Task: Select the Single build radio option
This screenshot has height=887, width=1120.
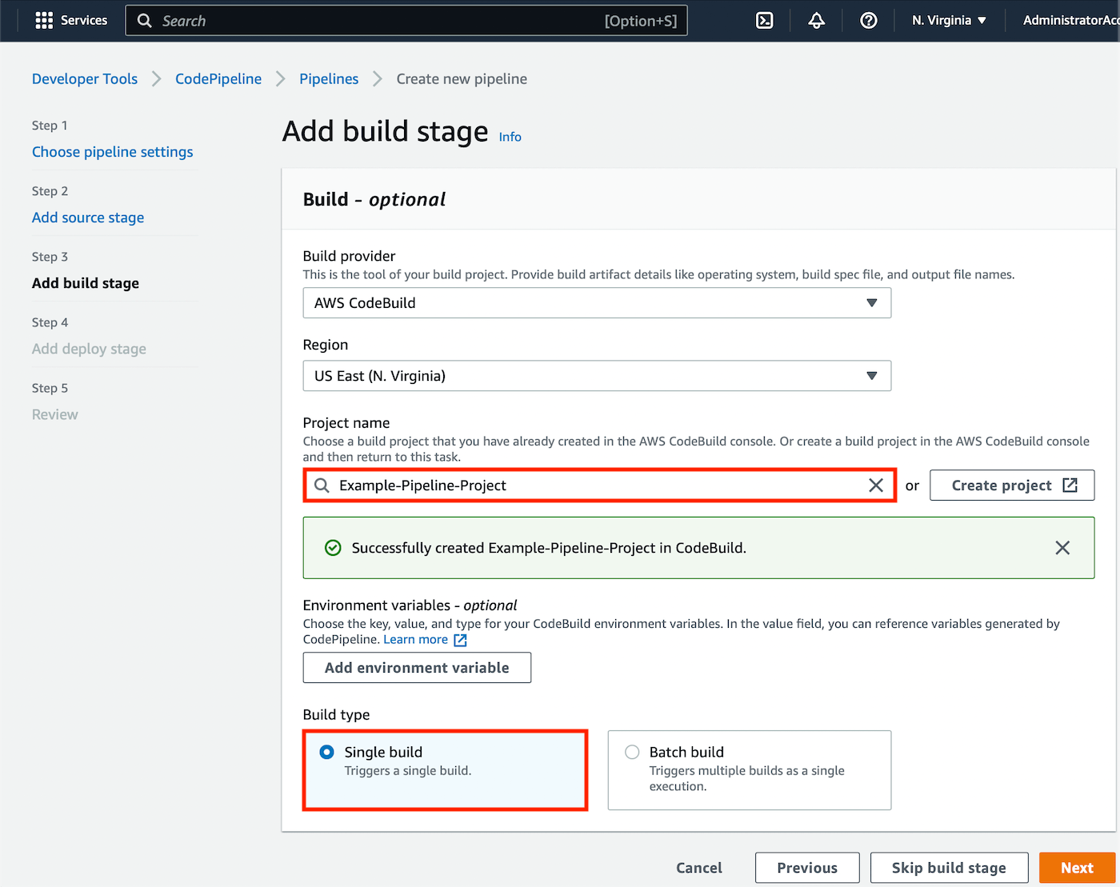Action: (x=327, y=752)
